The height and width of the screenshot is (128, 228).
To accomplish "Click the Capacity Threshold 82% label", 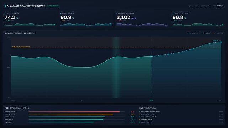I will coord(21,47).
